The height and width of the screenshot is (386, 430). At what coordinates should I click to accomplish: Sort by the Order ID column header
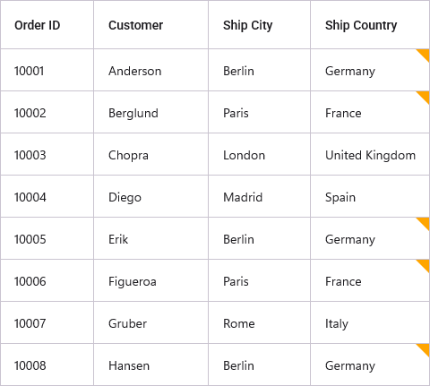click(47, 25)
